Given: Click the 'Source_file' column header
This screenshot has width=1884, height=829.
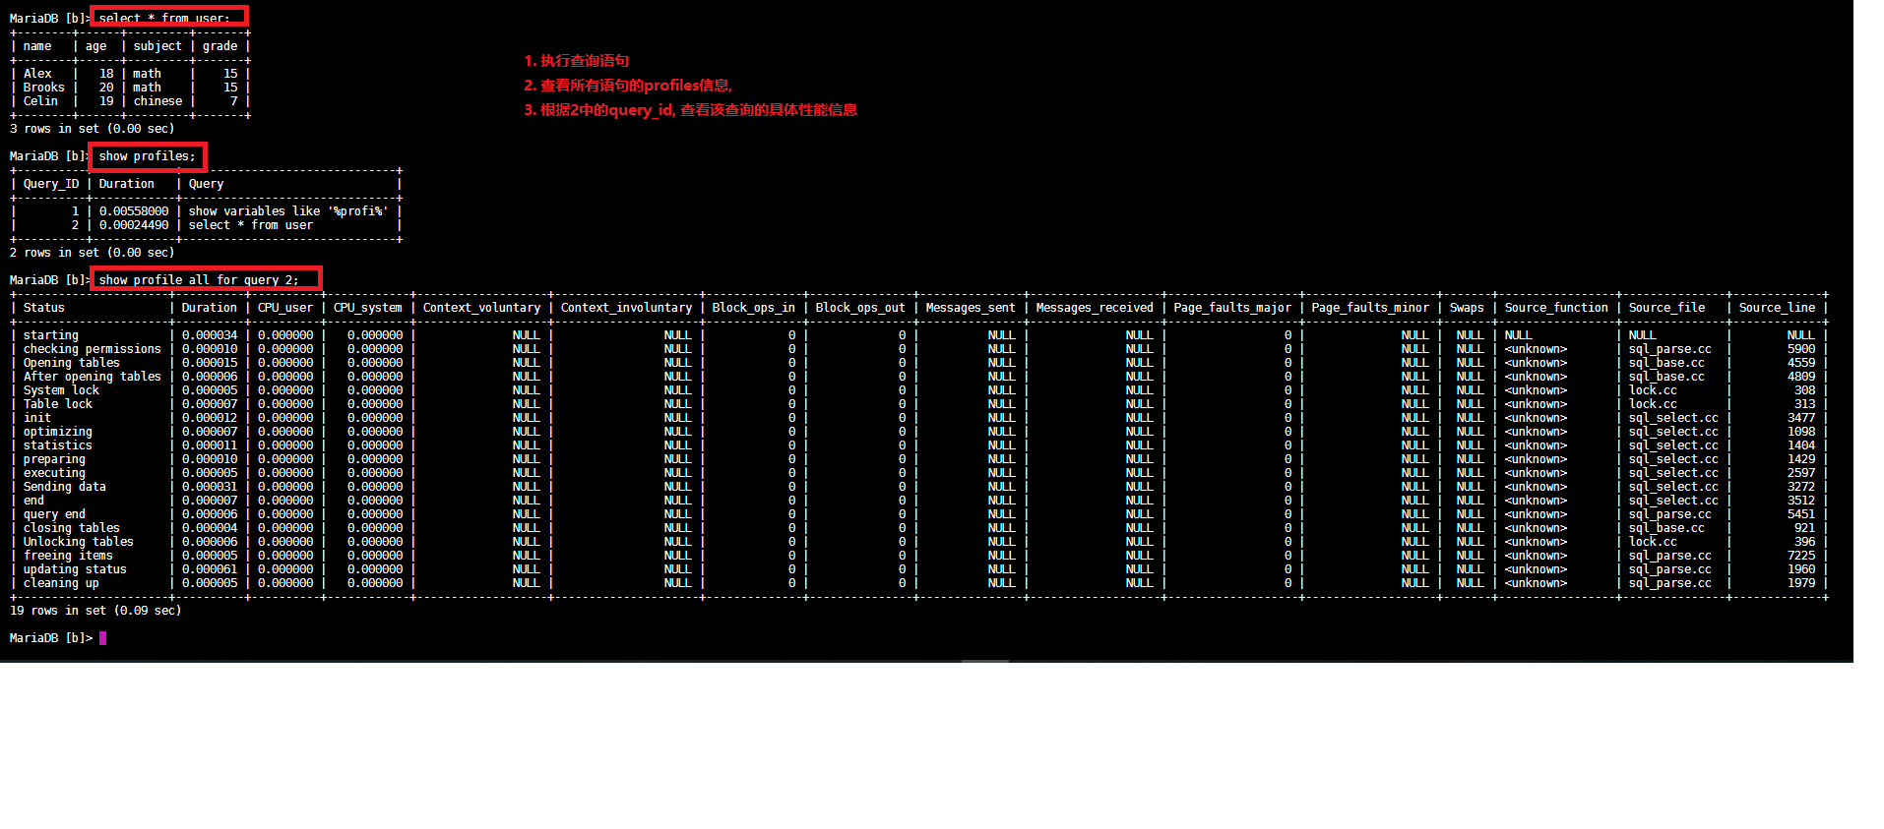Looking at the screenshot, I should coord(1667,308).
